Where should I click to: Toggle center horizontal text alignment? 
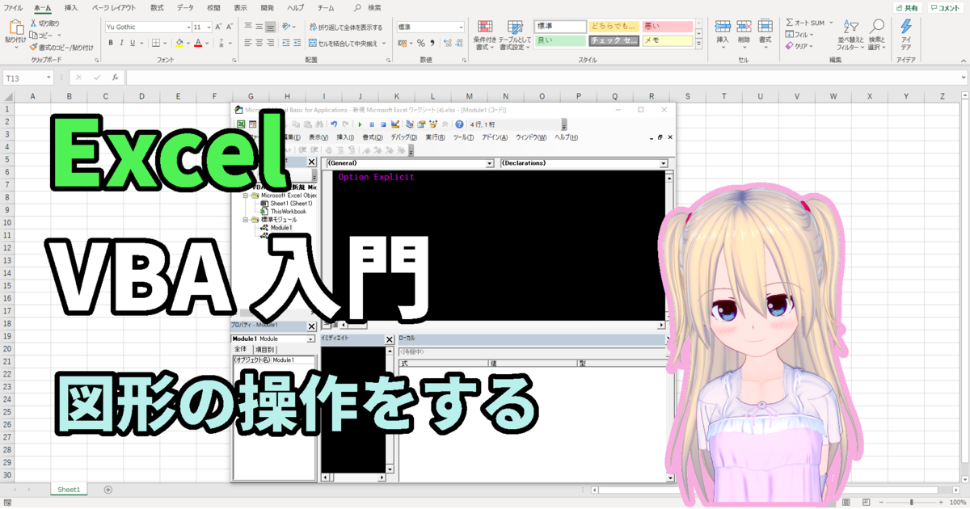(259, 43)
